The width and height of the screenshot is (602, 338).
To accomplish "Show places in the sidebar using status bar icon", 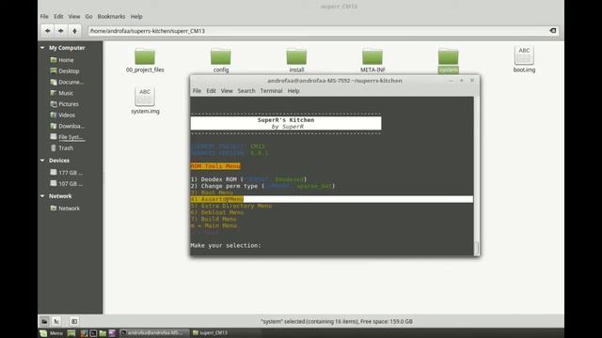I will coord(44,321).
